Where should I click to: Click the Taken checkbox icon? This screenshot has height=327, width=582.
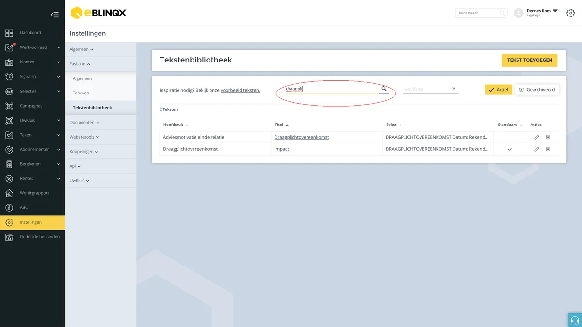[9, 135]
